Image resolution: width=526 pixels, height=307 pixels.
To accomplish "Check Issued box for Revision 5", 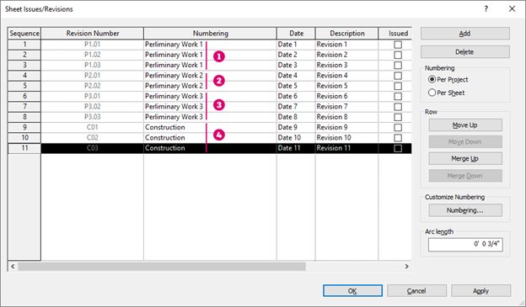I will click(398, 86).
